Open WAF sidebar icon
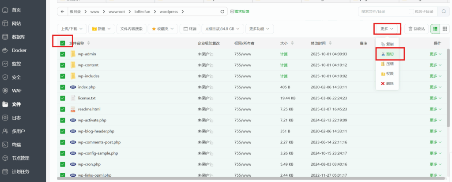The image size is (452, 182). click(5, 91)
